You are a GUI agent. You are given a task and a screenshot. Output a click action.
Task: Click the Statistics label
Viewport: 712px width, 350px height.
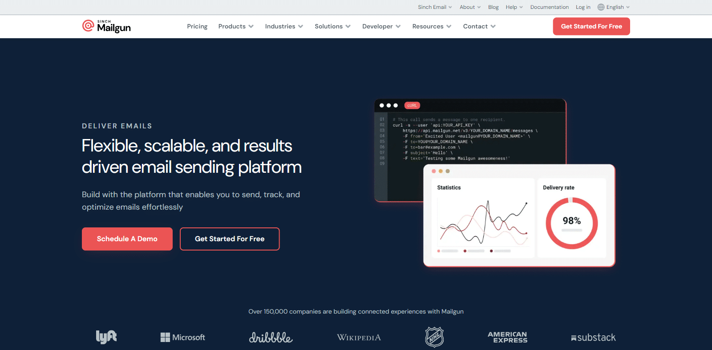[x=449, y=187]
